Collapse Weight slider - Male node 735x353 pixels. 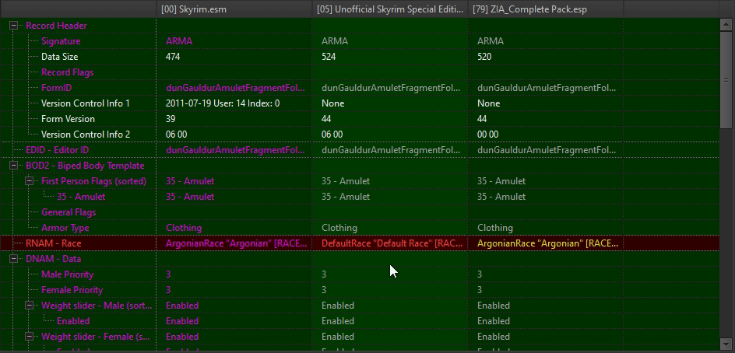[x=29, y=306]
